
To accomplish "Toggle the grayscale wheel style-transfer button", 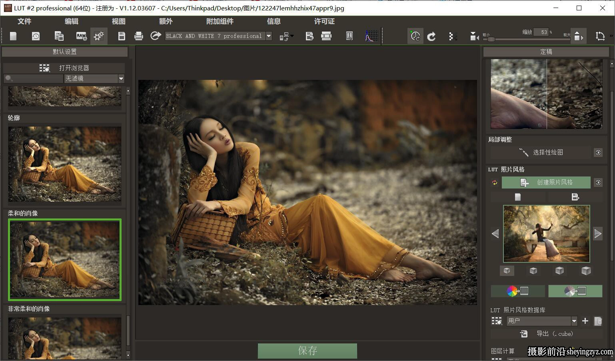I will [x=575, y=291].
